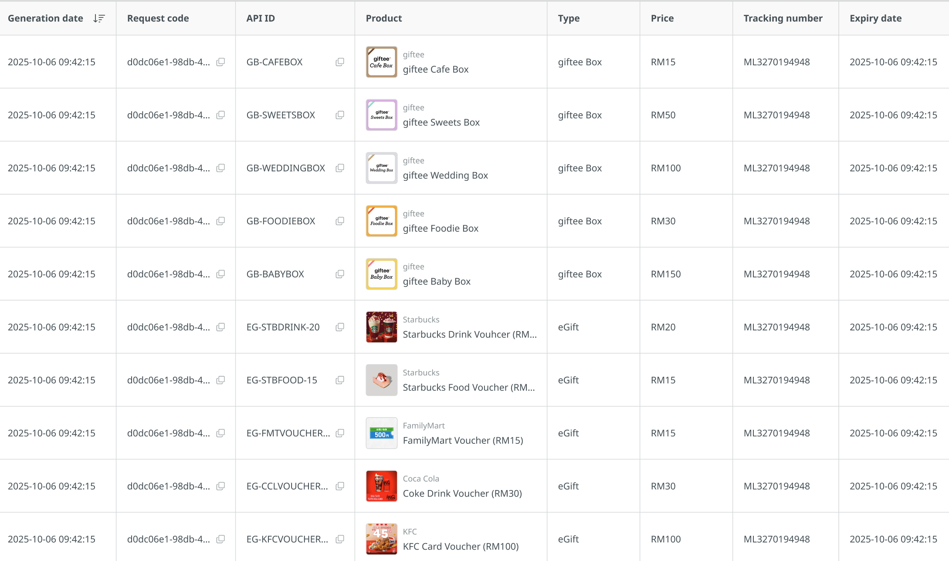Click the Expiry date column header
The width and height of the screenshot is (949, 561).
[875, 18]
